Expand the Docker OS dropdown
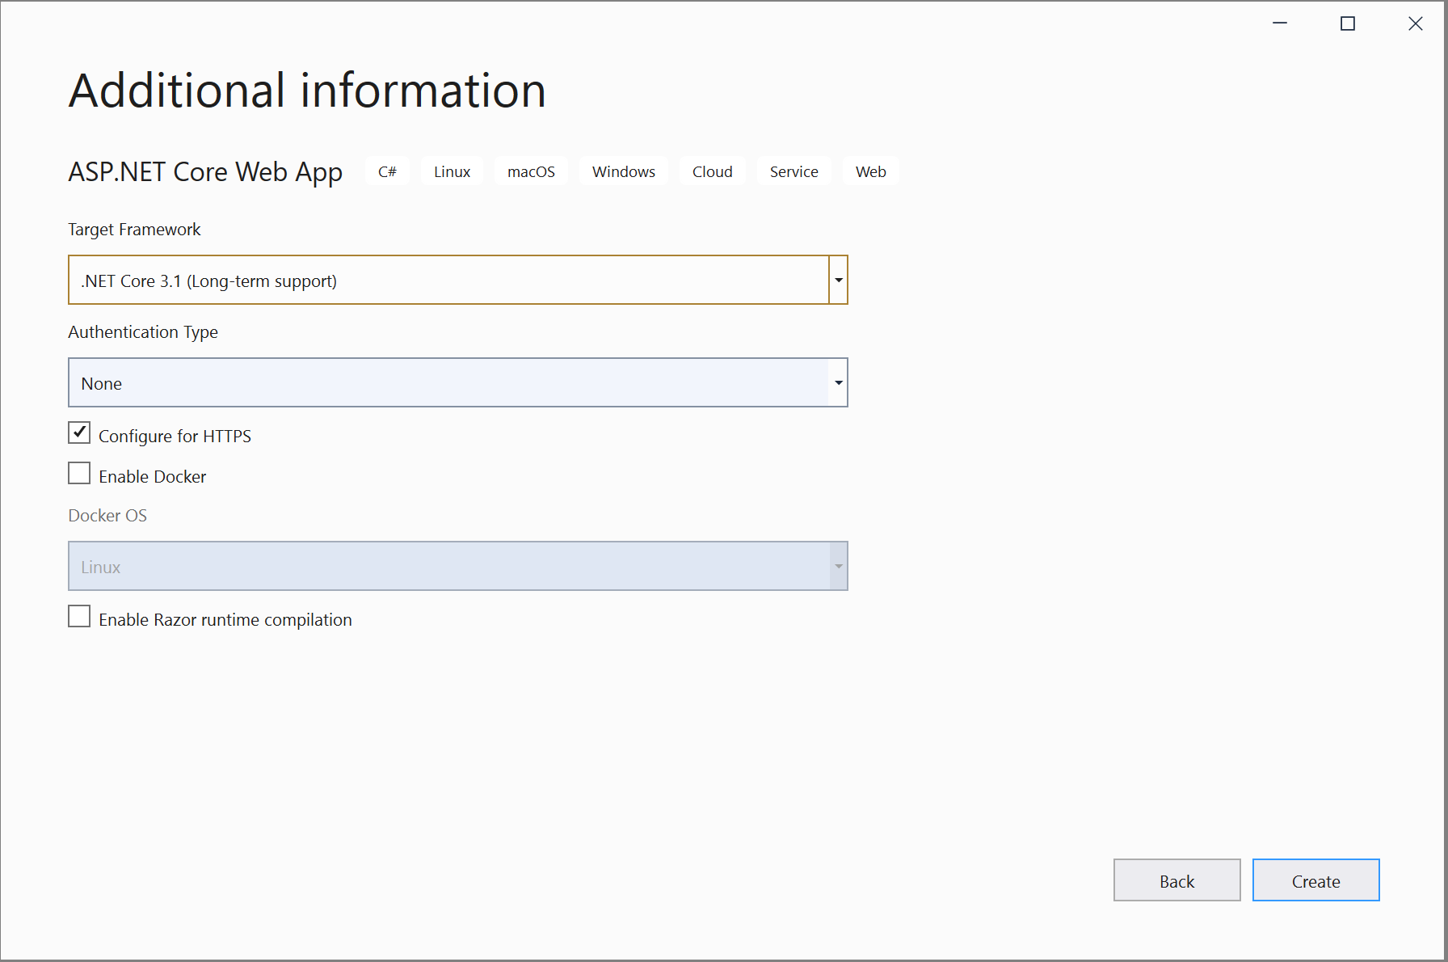The image size is (1448, 962). point(838,566)
